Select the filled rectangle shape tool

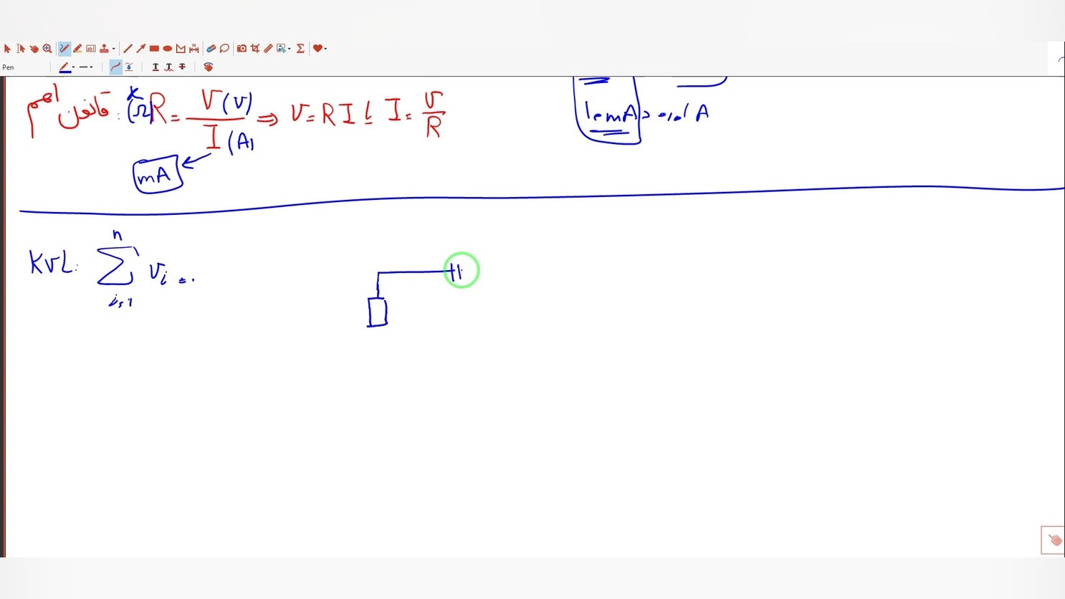(154, 49)
